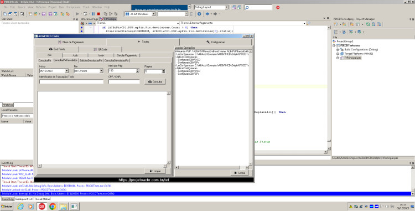Open the Tools menu
Viewport: 415px width, 211px height.
click(x=86, y=7)
